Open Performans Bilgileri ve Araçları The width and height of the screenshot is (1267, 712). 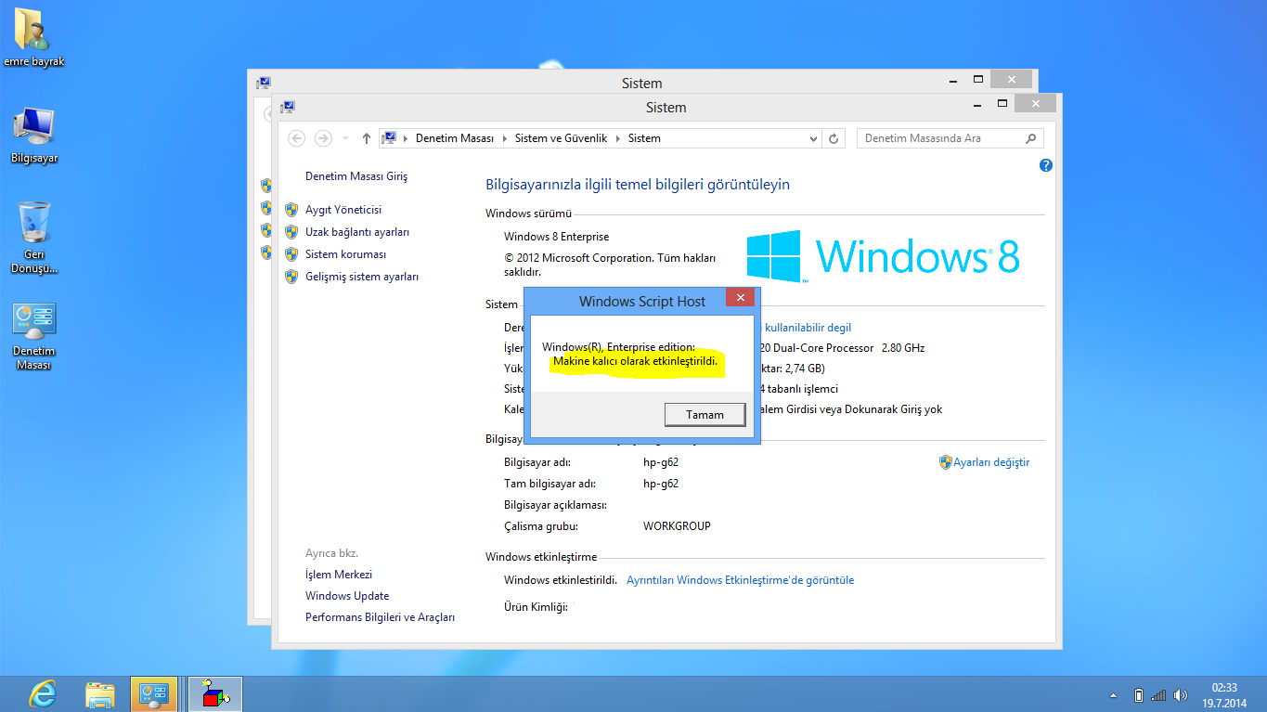(380, 617)
